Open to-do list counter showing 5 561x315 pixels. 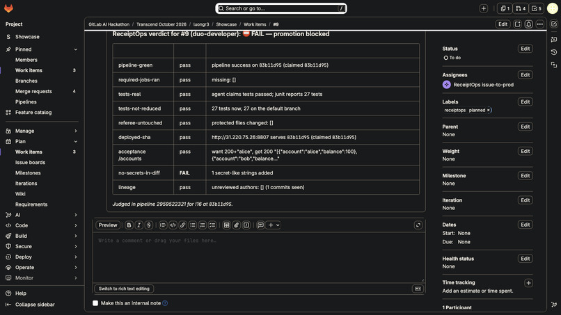537,8
